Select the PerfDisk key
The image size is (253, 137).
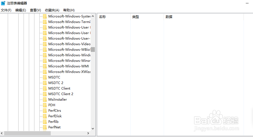click(55, 116)
